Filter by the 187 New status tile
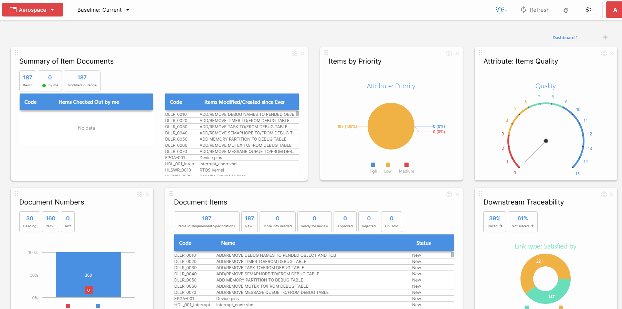 pyautogui.click(x=250, y=222)
